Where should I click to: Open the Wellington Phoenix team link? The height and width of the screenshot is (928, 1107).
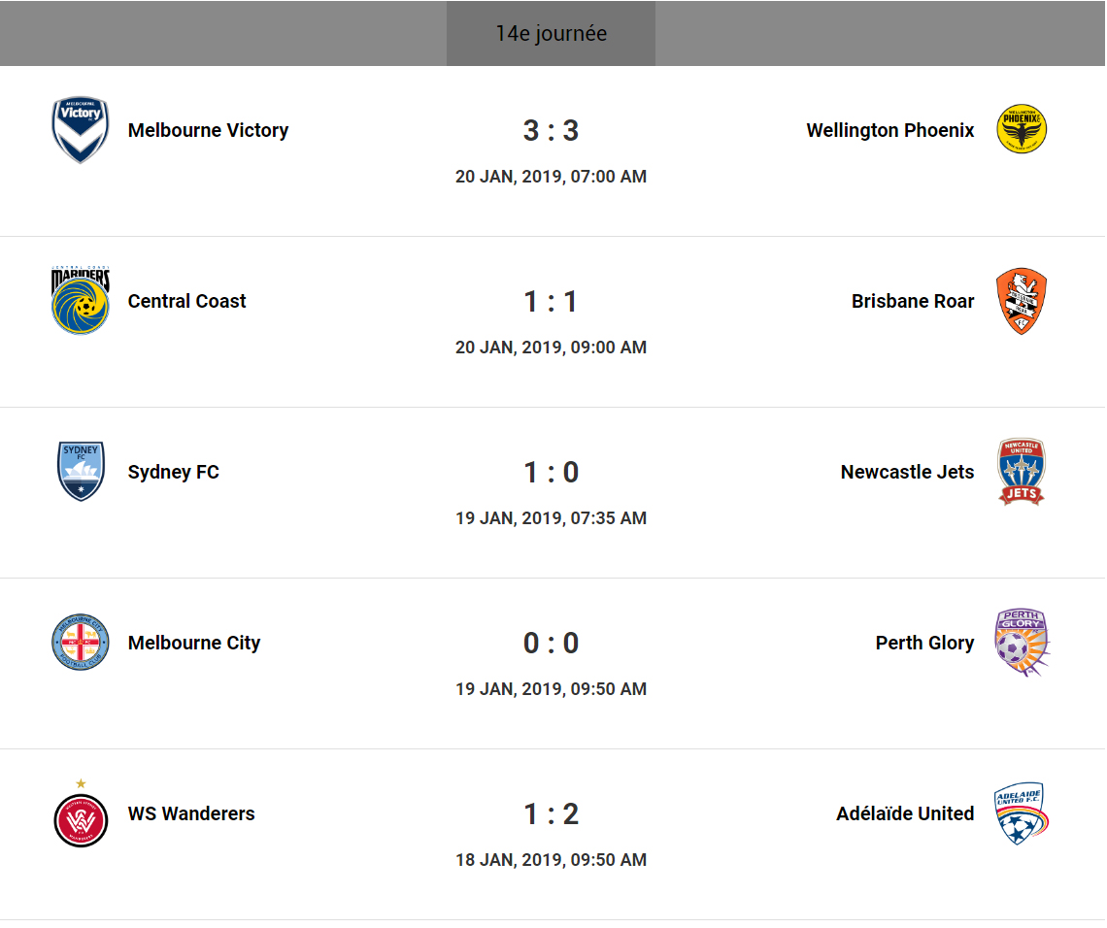[889, 130]
